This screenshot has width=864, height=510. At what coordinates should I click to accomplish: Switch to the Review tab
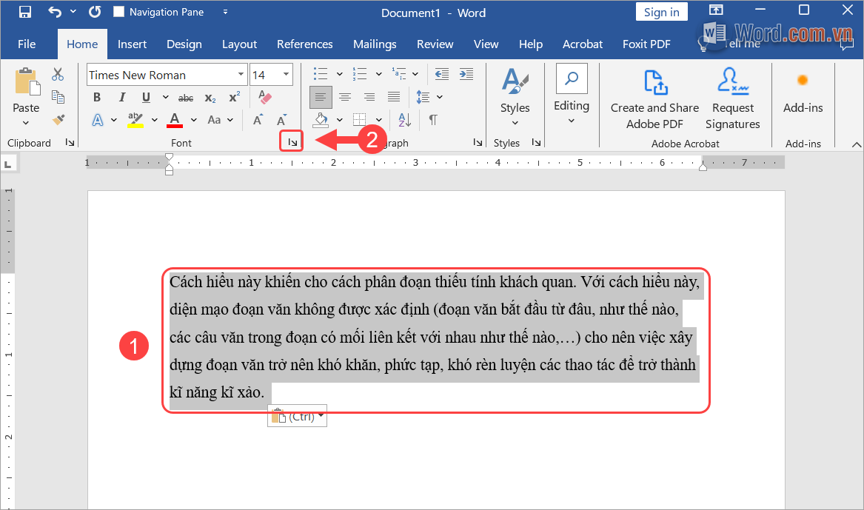435,44
